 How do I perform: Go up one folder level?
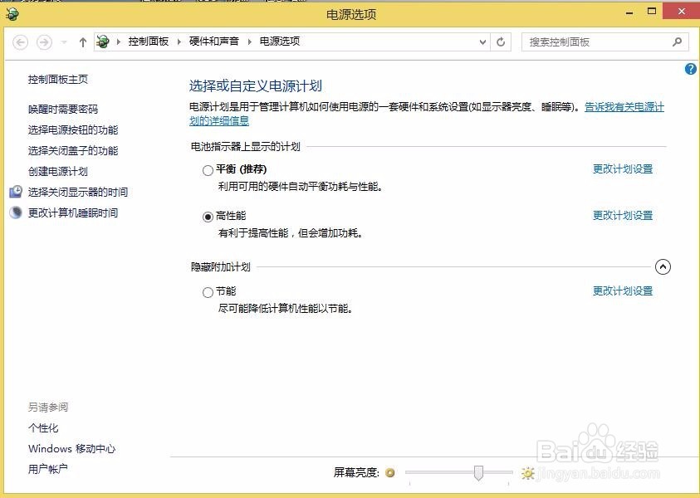click(x=82, y=42)
